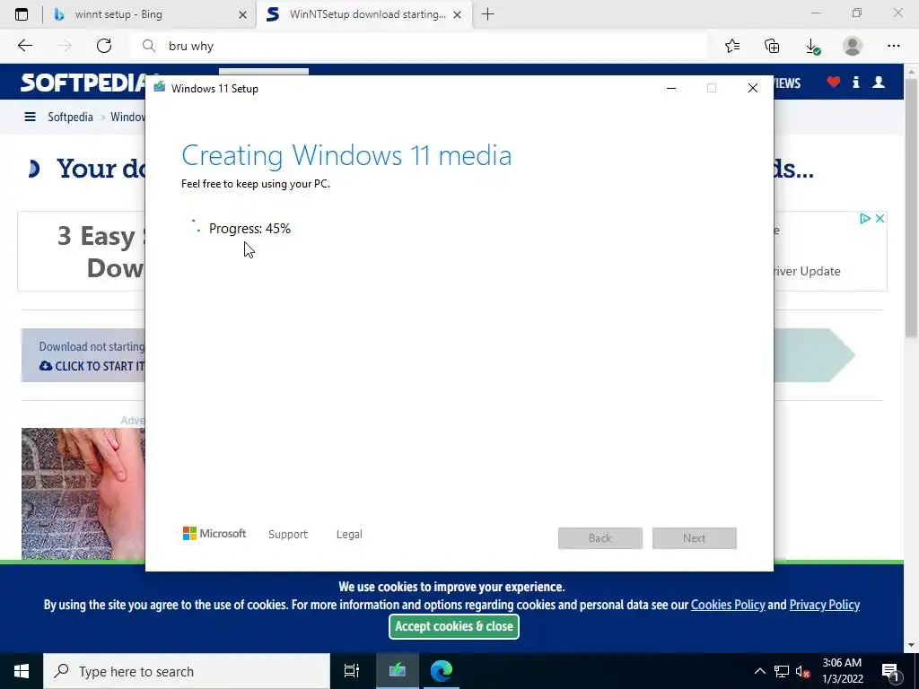This screenshot has height=689, width=919.
Task: Open Edge Settings and more menu
Action: 893,46
